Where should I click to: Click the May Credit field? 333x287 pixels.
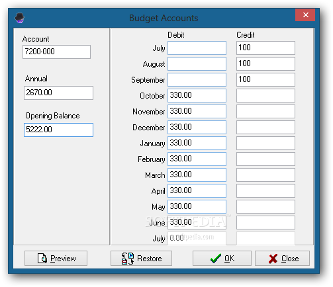pyautogui.click(x=265, y=206)
